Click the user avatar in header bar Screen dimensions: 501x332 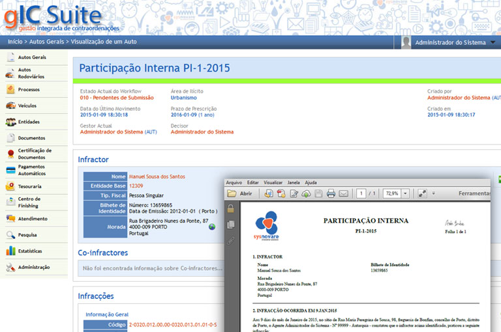[x=406, y=42]
